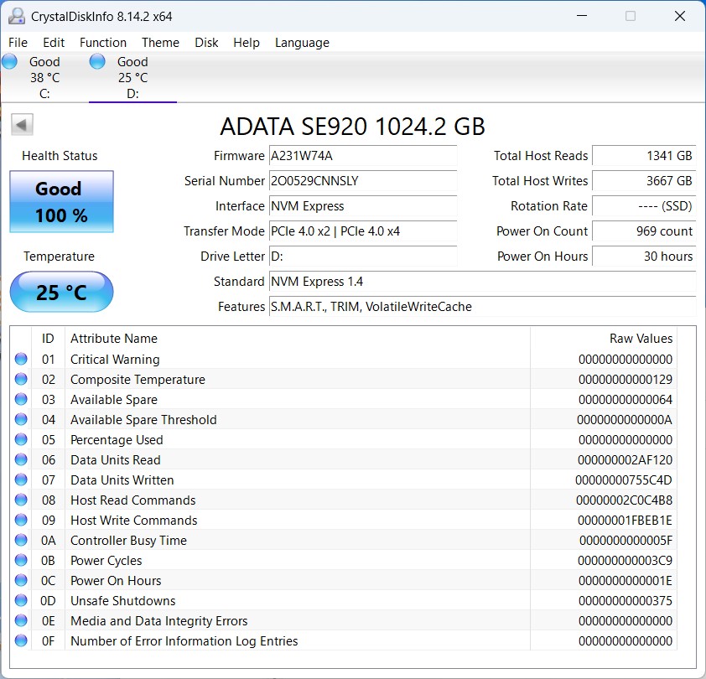Open the Function menu
Image resolution: width=706 pixels, height=679 pixels.
tap(103, 43)
